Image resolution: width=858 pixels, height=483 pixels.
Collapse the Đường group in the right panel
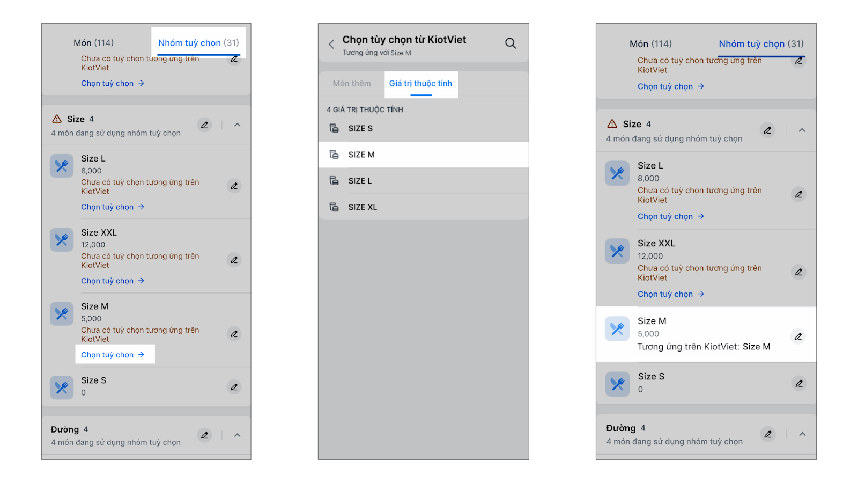pyautogui.click(x=802, y=434)
